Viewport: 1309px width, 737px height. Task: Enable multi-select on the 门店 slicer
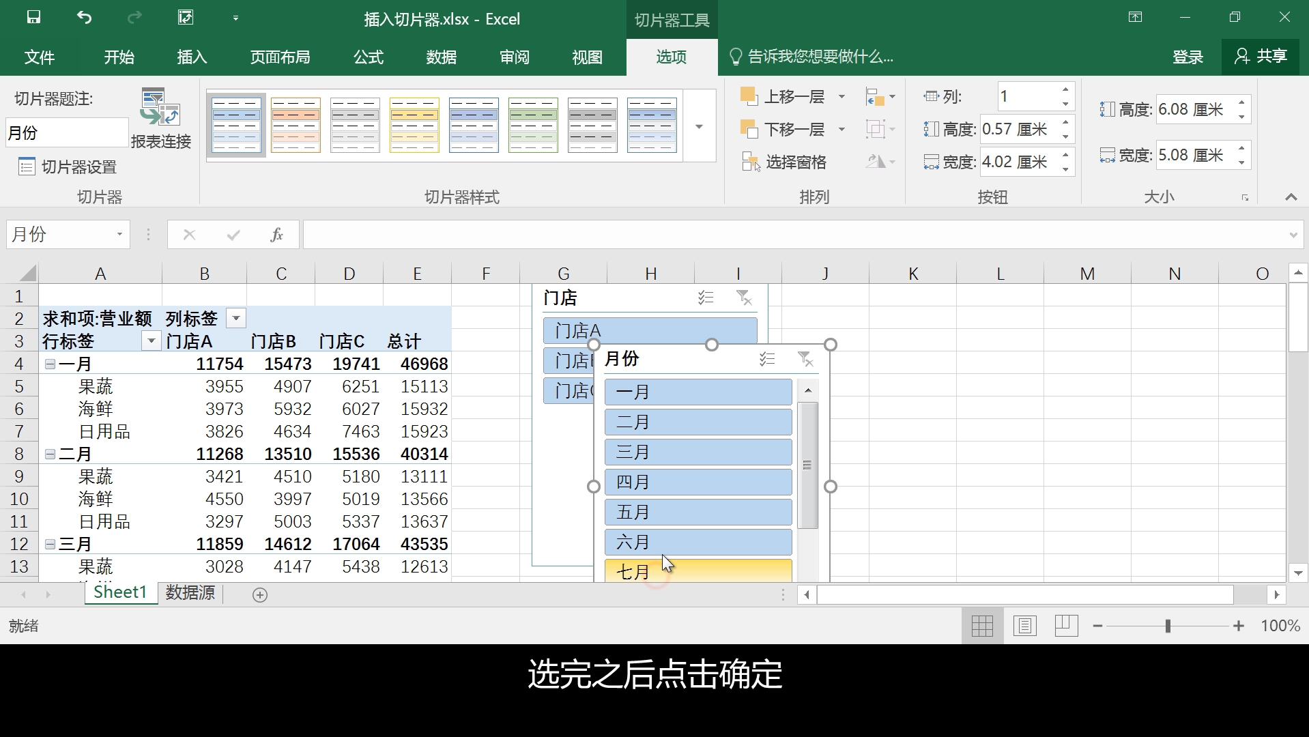pos(706,298)
